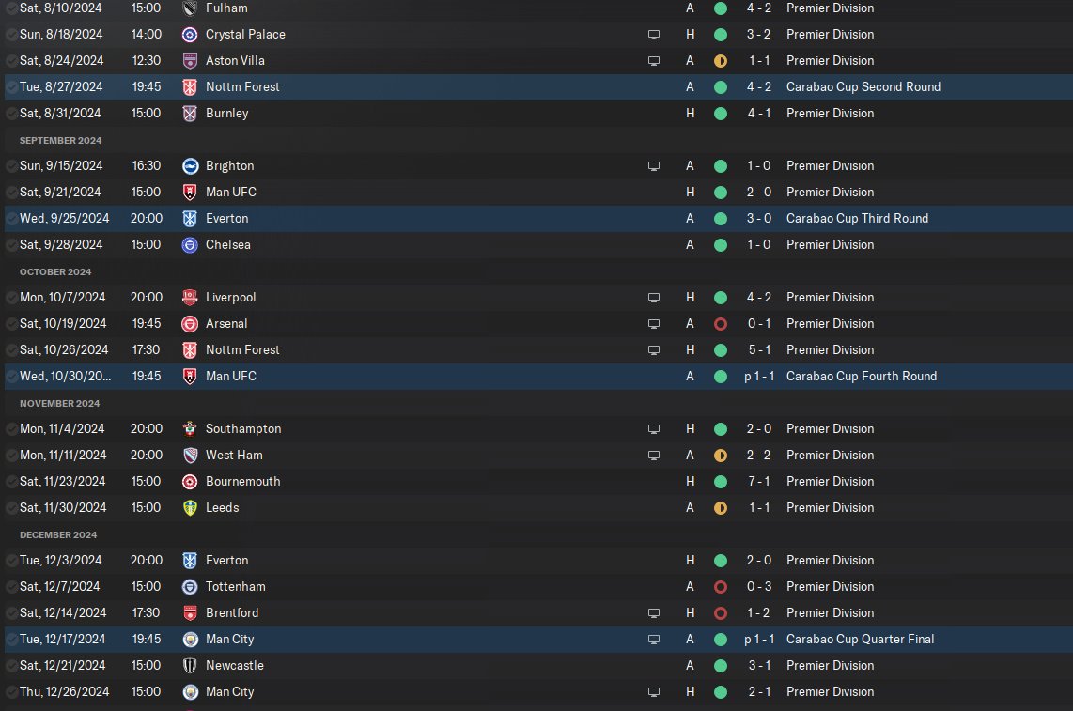Click the Southampton club badge
The height and width of the screenshot is (711, 1073).
pyautogui.click(x=190, y=429)
